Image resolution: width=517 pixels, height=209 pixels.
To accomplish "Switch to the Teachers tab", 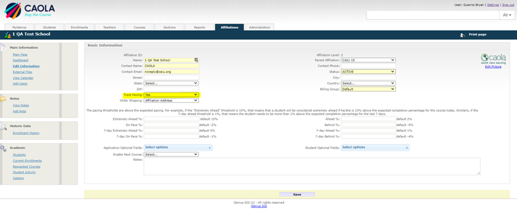I will pyautogui.click(x=109, y=28).
